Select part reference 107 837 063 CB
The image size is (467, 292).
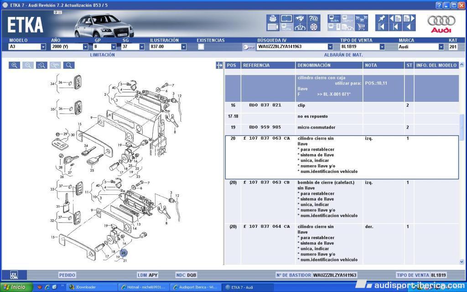[x=266, y=182]
